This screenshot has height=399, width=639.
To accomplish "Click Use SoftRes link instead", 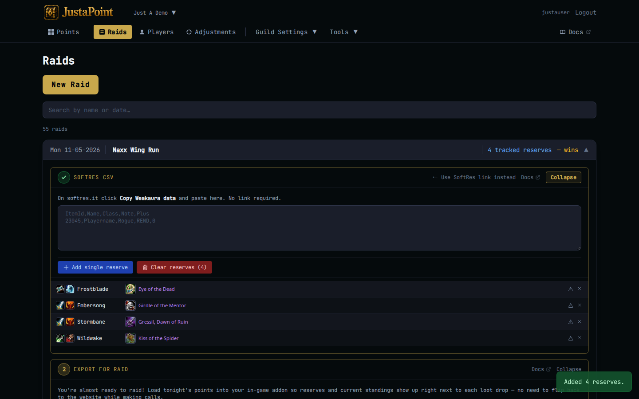I will [x=474, y=177].
